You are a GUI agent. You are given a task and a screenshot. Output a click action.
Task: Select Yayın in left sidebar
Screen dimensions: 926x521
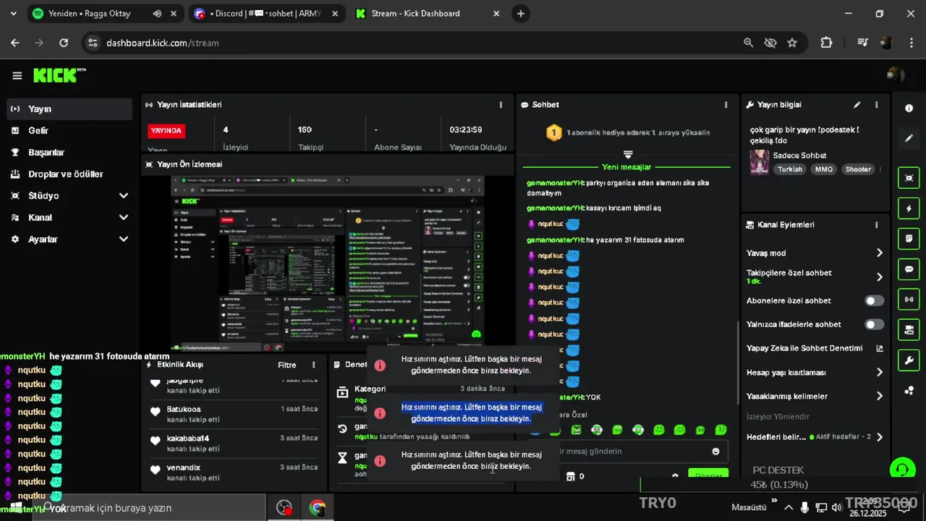coord(69,109)
